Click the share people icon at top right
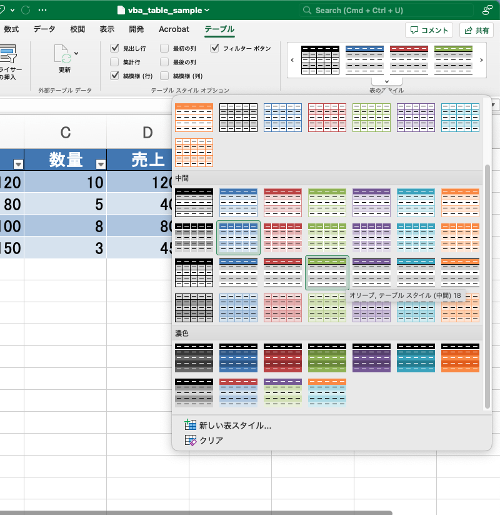 (x=487, y=11)
